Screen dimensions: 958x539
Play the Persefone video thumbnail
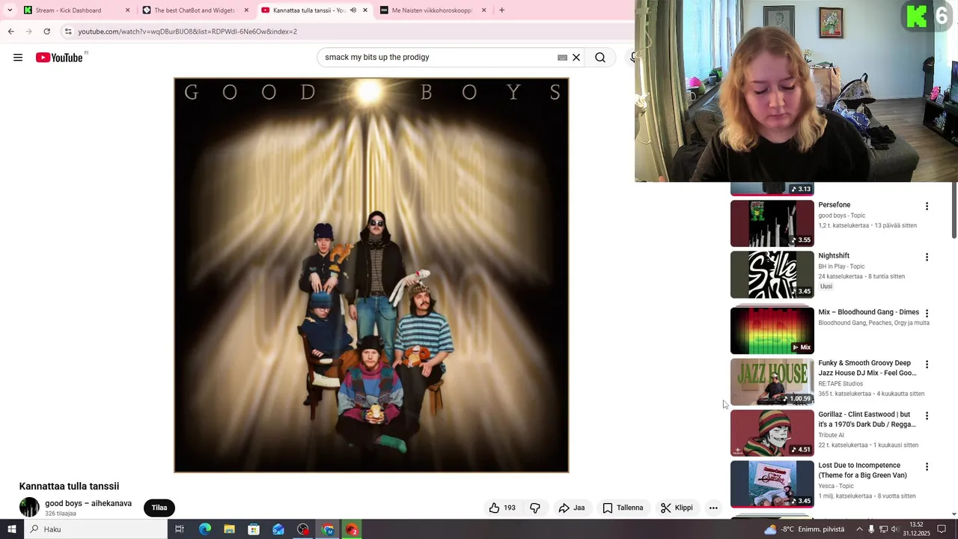pos(772,223)
